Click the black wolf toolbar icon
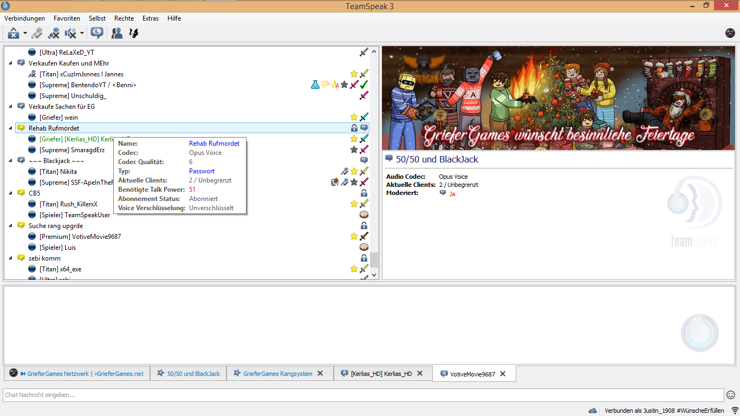Image resolution: width=740 pixels, height=416 pixels. [x=133, y=34]
